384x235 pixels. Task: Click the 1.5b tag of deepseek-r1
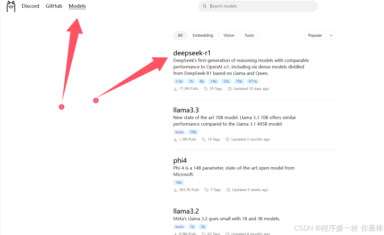click(179, 81)
